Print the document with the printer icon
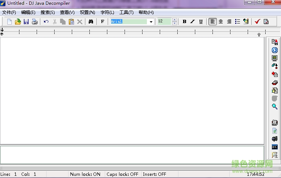Image resolution: width=281 pixels, height=178 pixels. [x=34, y=22]
